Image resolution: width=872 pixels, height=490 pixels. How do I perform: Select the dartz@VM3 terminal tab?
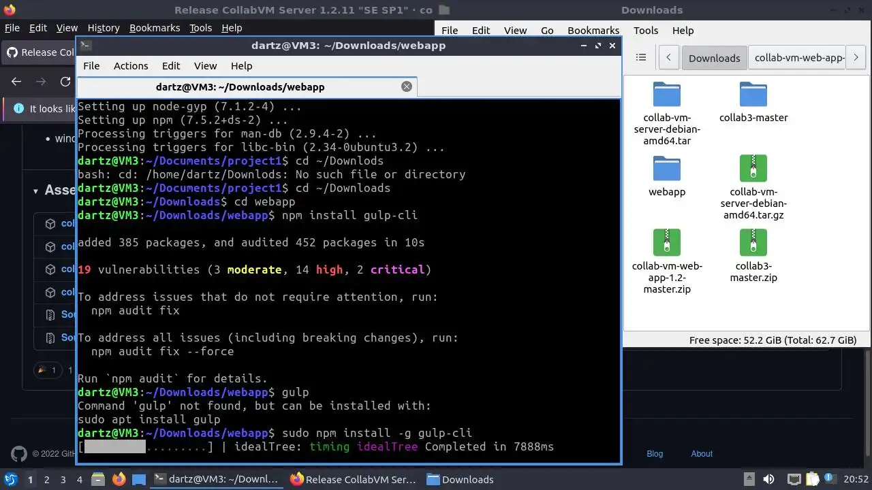tap(240, 87)
